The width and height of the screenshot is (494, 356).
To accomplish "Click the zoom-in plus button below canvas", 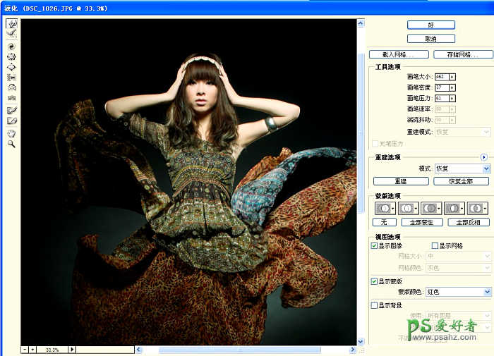I will coord(32,349).
